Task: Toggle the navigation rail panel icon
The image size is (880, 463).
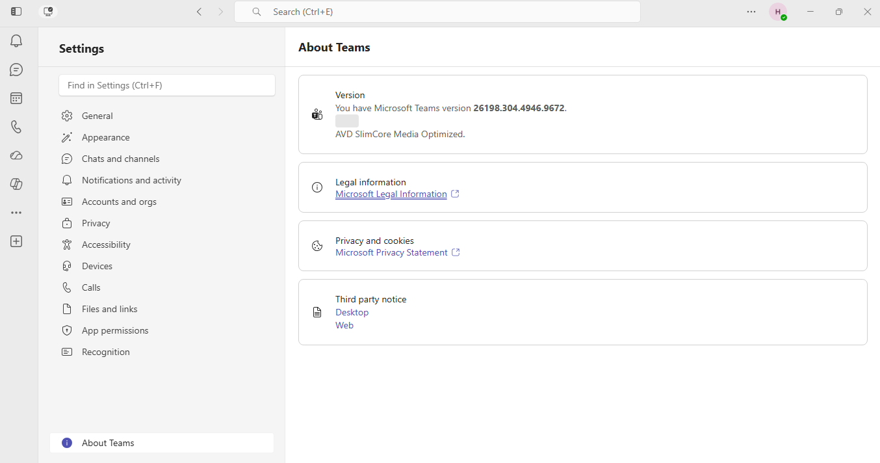Action: tap(16, 12)
